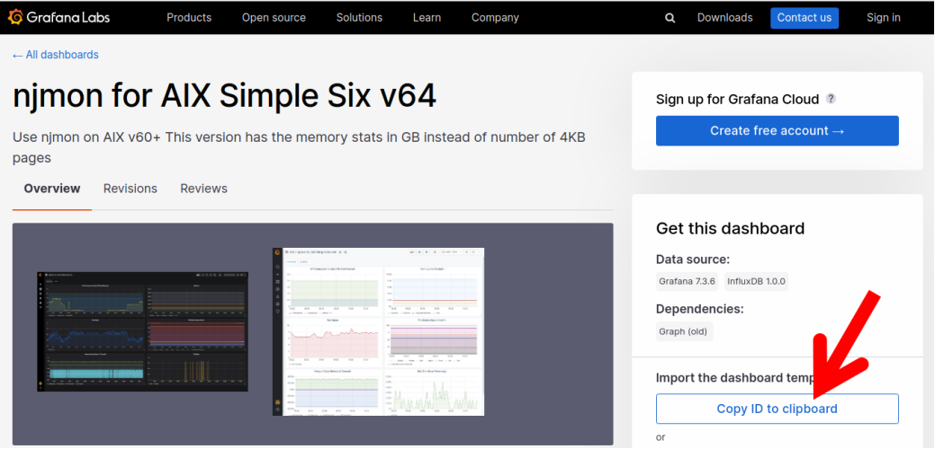935x449 pixels.
Task: Go back to All dashboards
Action: pos(56,55)
